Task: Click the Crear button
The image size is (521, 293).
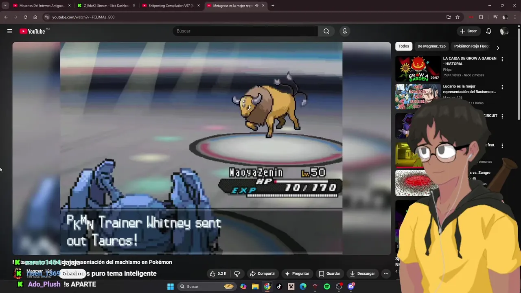Action: click(x=468, y=31)
